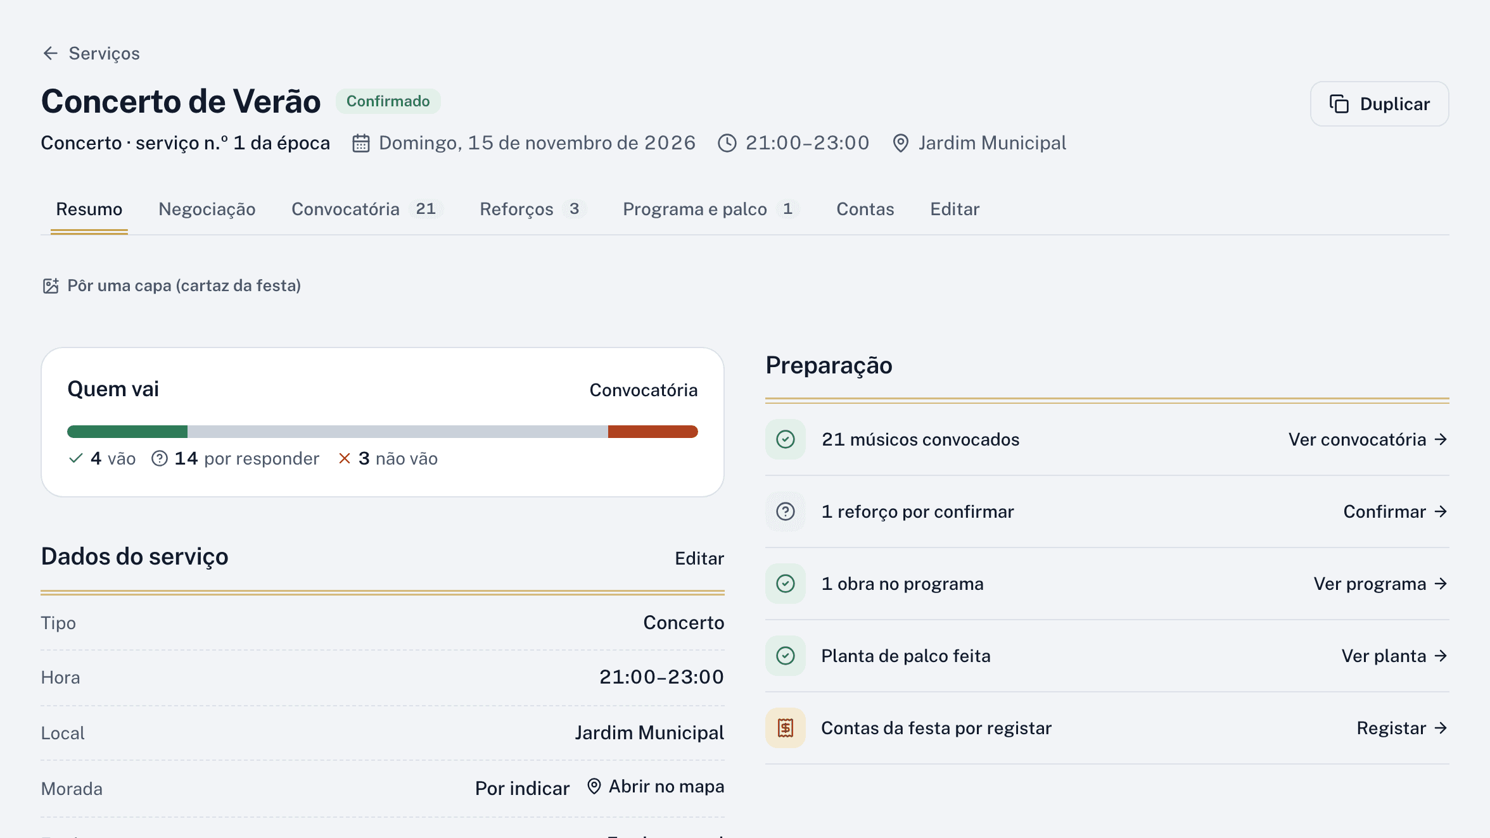Click the Jardim Municipal value in Local row
The width and height of the screenshot is (1490, 838).
tap(649, 733)
